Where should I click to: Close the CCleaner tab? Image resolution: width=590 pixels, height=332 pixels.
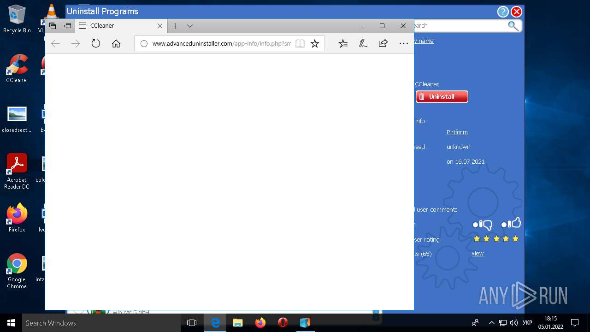160,26
